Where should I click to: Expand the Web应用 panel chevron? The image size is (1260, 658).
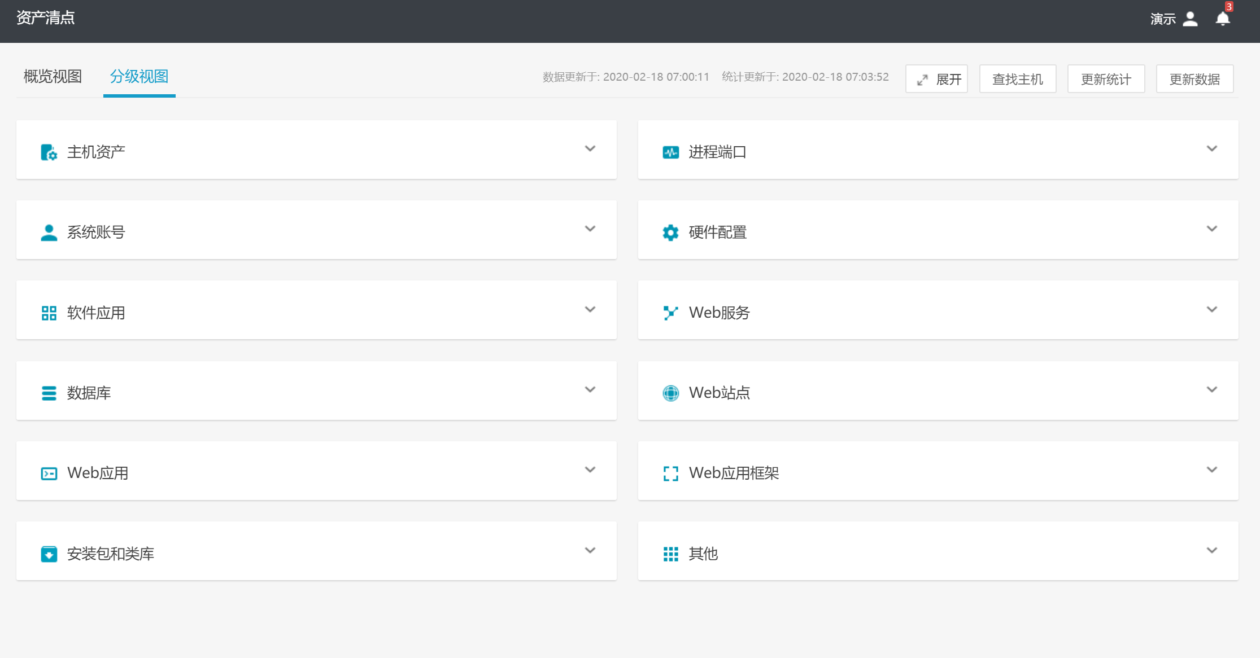(590, 470)
